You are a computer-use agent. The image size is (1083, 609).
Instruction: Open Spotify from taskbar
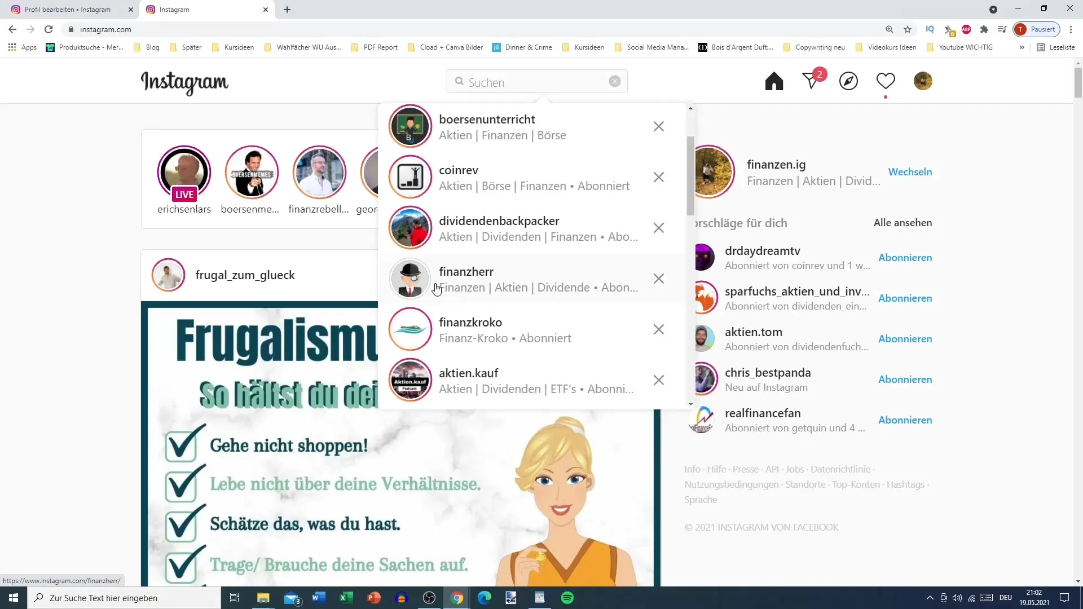(x=567, y=598)
